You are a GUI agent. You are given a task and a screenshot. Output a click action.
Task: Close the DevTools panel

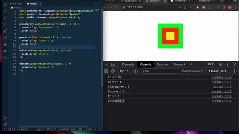[235, 64]
